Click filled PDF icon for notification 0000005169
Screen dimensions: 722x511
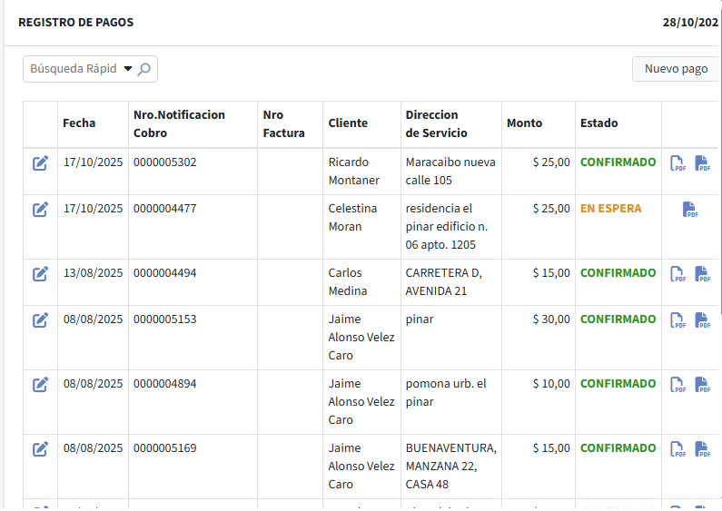(x=702, y=449)
